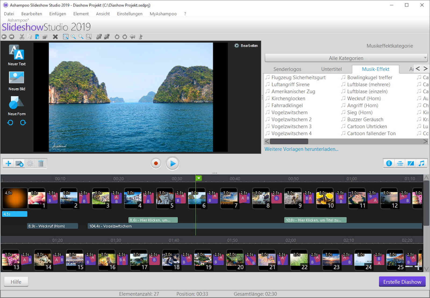Select the Neue Form shape tool
This screenshot has width=430, height=298.
tap(16, 102)
